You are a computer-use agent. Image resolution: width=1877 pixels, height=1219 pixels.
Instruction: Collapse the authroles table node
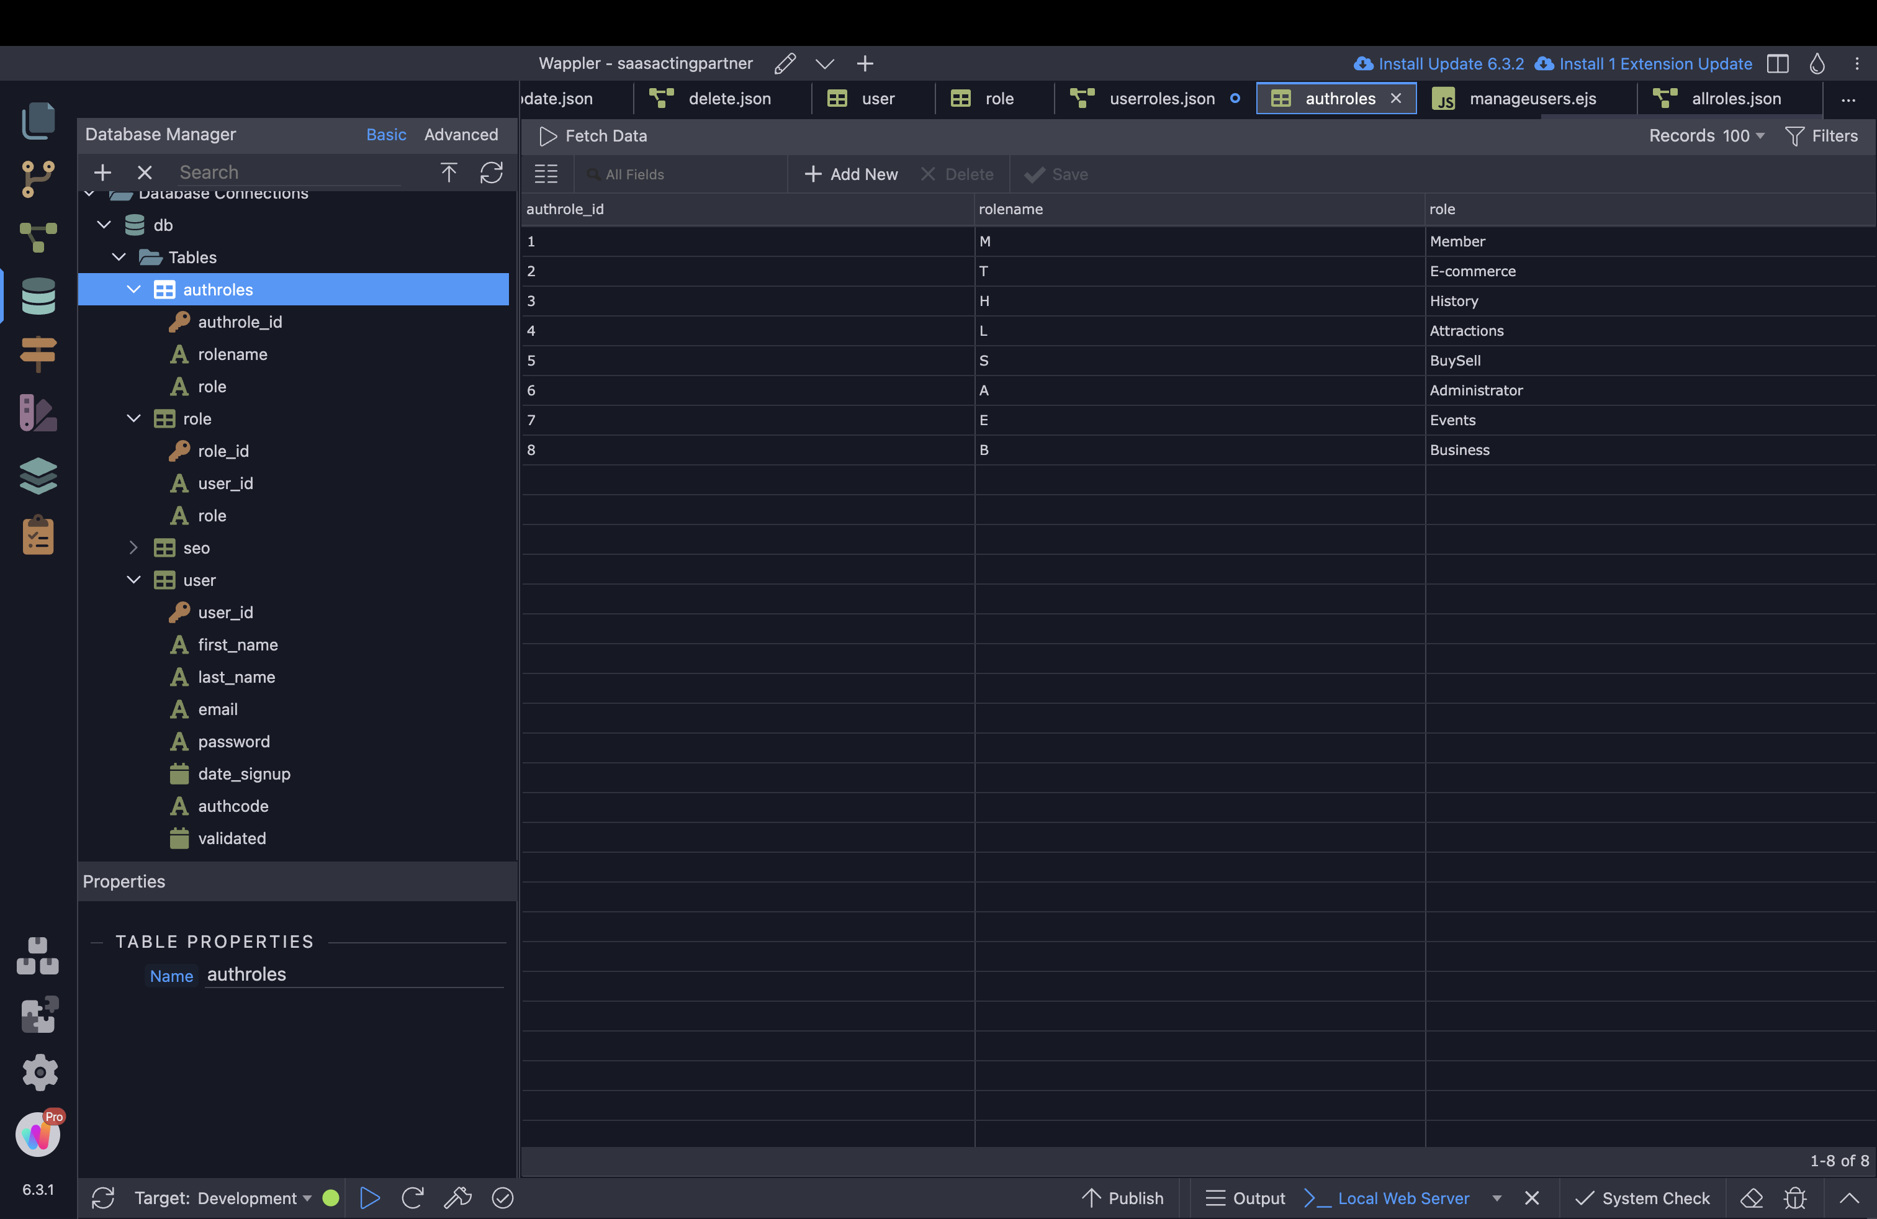[134, 289]
